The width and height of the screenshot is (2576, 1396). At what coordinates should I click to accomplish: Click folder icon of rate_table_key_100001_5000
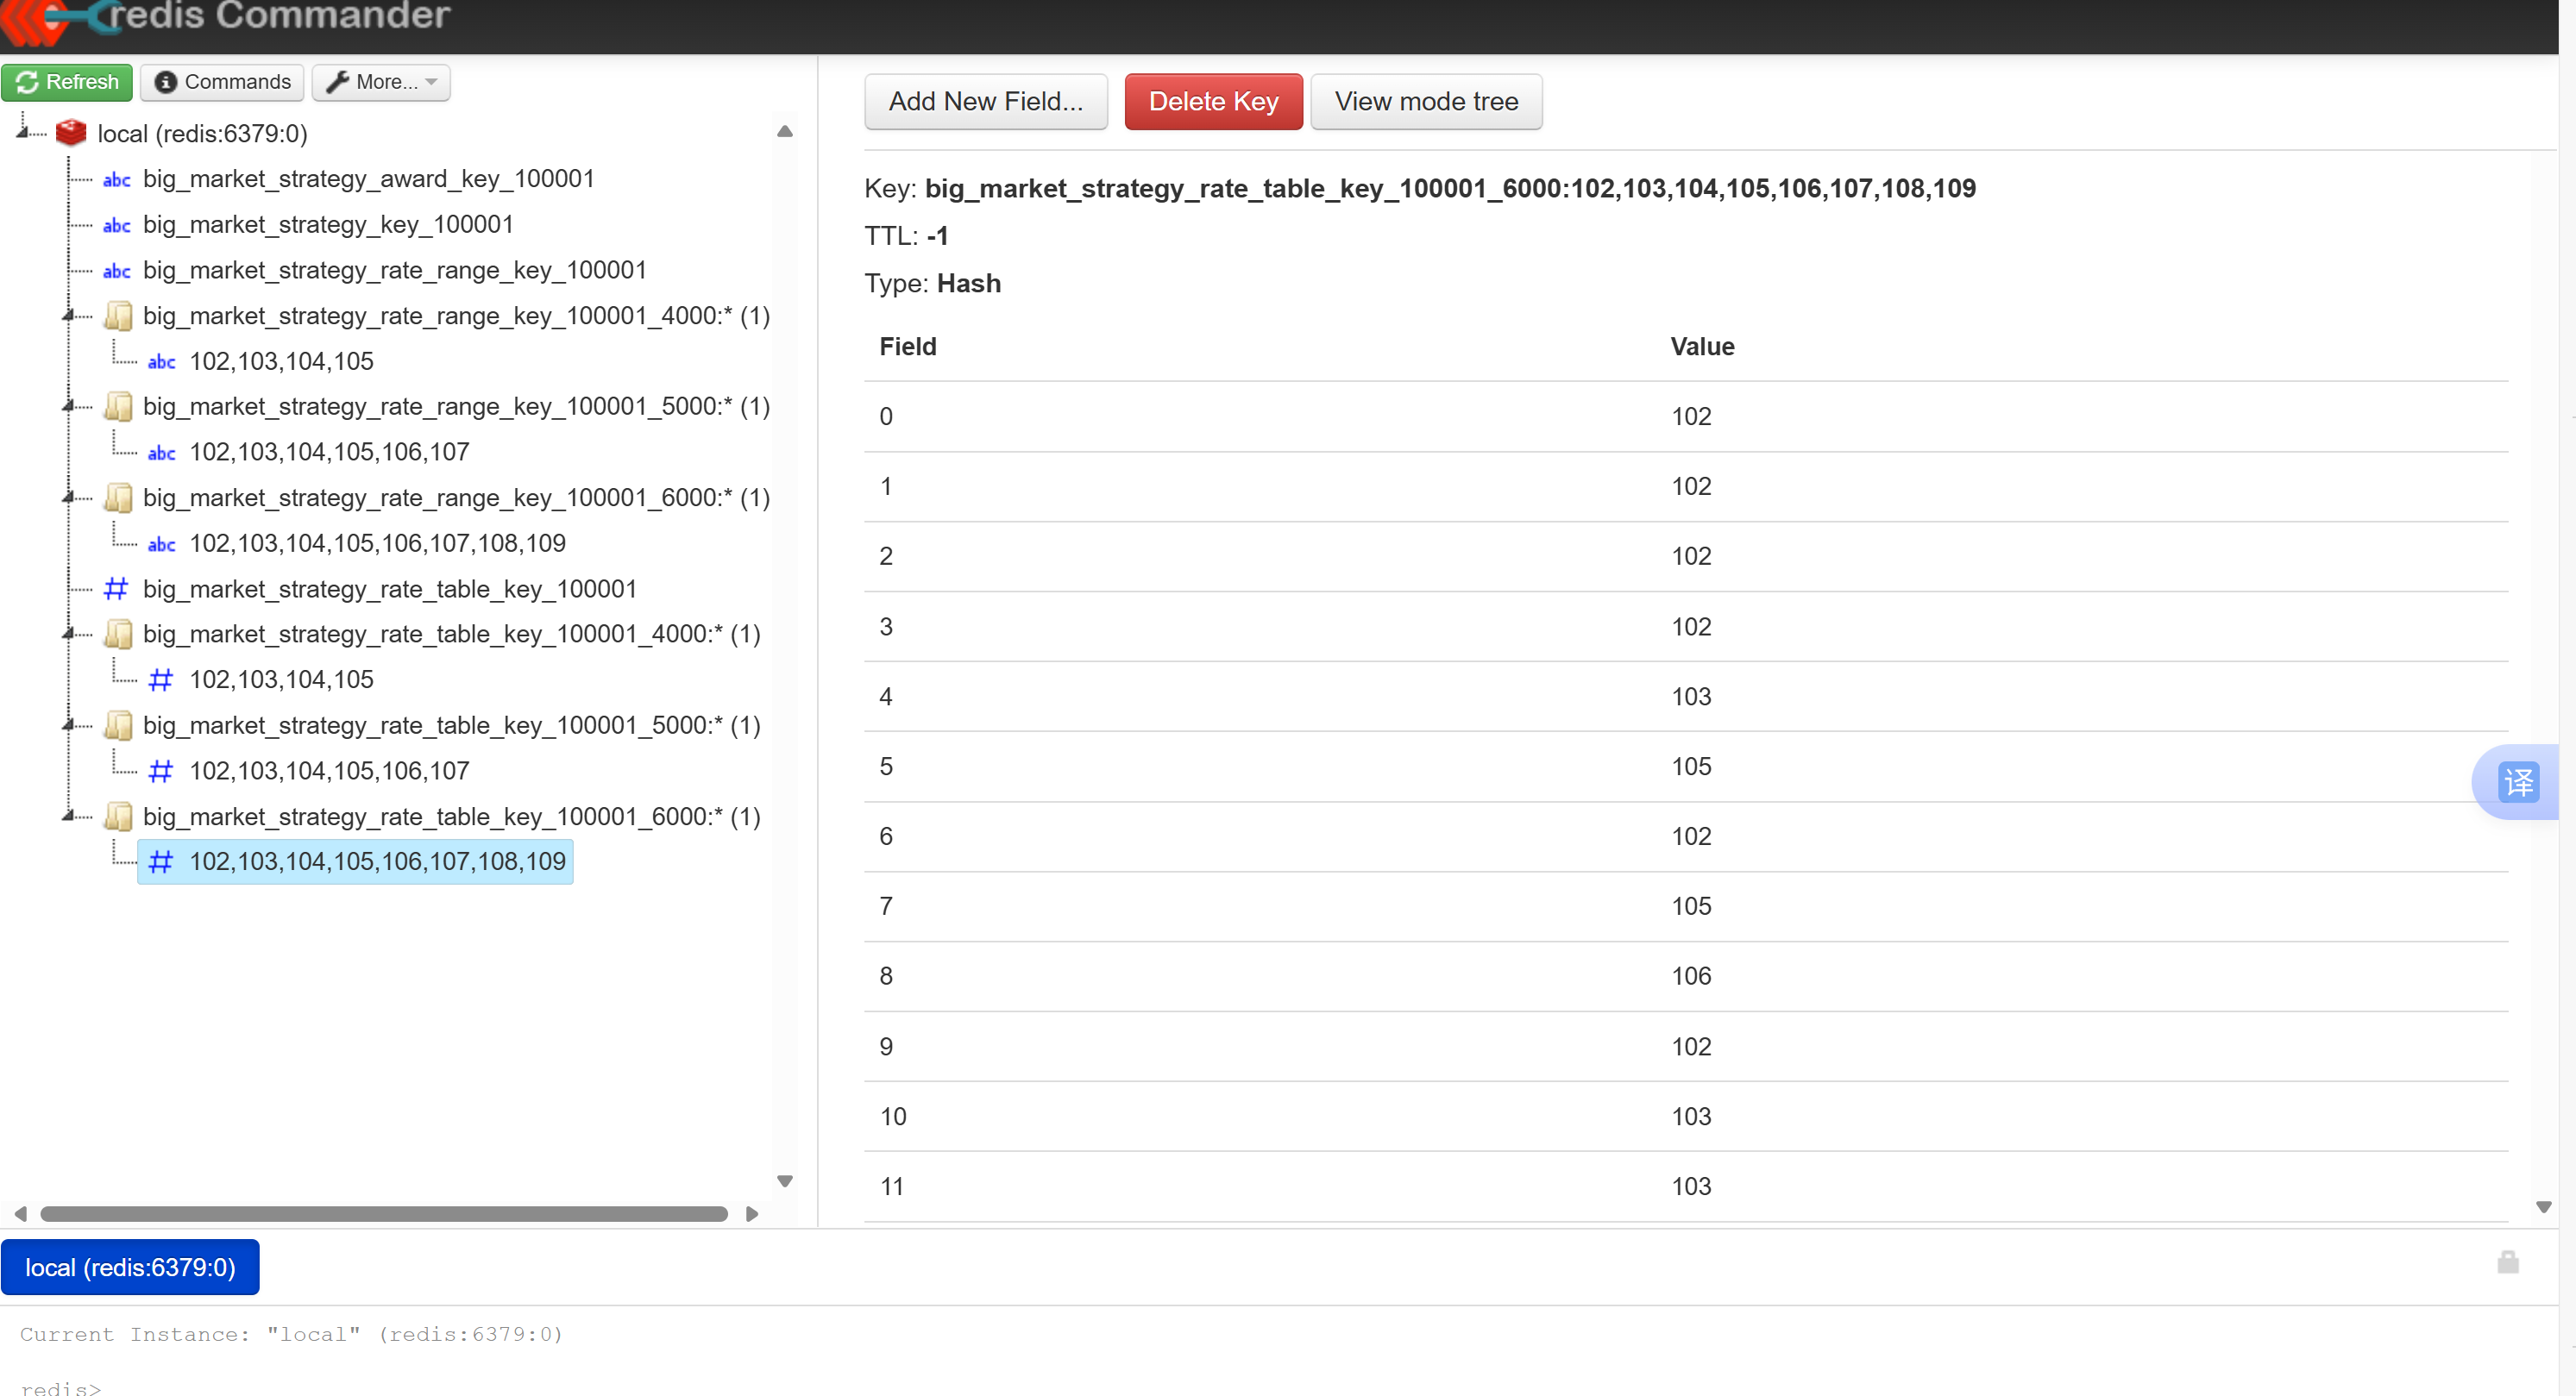coord(118,725)
